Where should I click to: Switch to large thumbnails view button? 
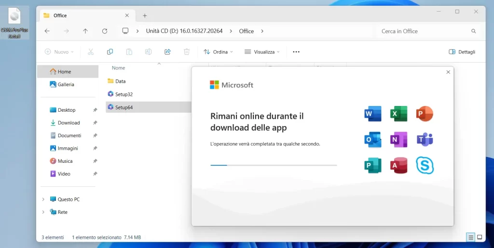480,237
